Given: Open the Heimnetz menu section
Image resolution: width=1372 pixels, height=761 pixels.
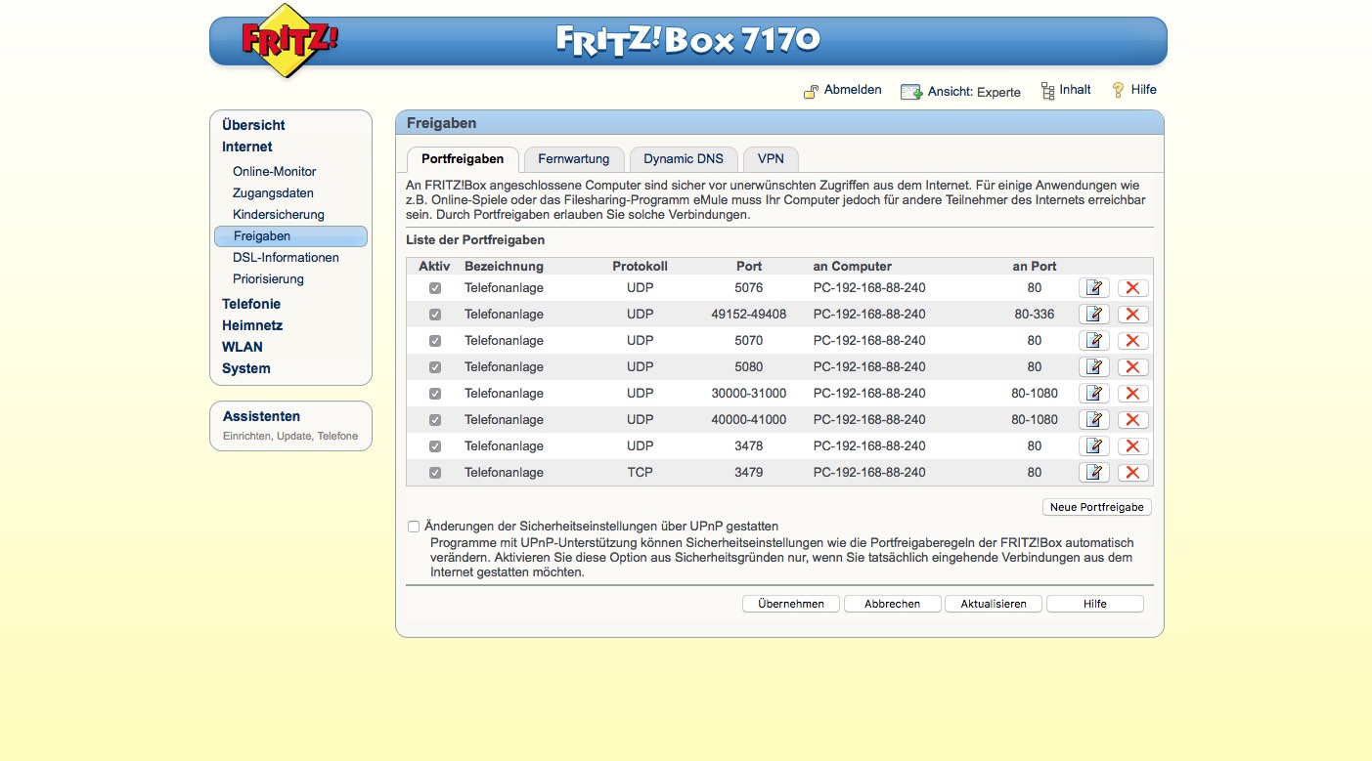Looking at the screenshot, I should (252, 325).
